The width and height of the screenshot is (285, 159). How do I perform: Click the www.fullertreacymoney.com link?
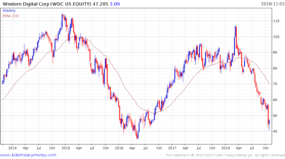[x=28, y=155]
